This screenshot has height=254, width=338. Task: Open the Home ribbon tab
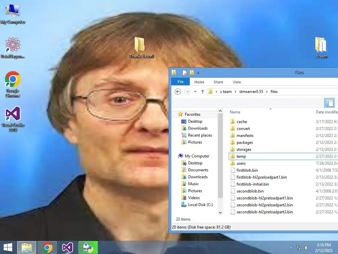click(x=199, y=82)
